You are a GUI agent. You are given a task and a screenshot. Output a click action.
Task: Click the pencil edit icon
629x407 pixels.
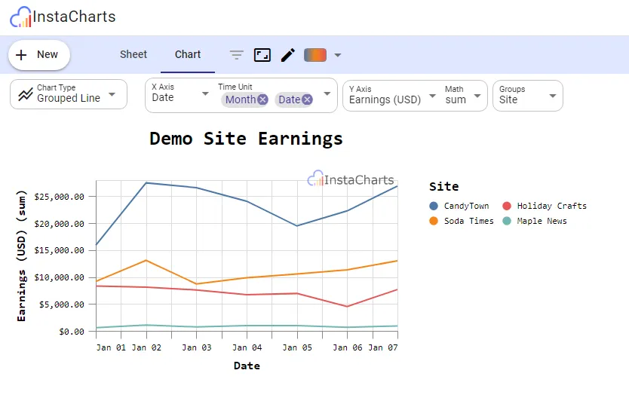point(287,55)
